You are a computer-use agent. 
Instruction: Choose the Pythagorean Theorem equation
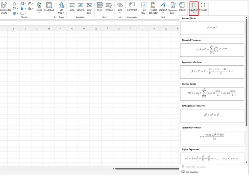click(x=212, y=116)
